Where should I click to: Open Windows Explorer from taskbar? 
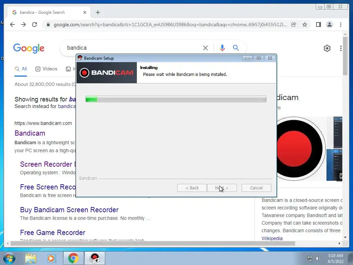click(31, 258)
